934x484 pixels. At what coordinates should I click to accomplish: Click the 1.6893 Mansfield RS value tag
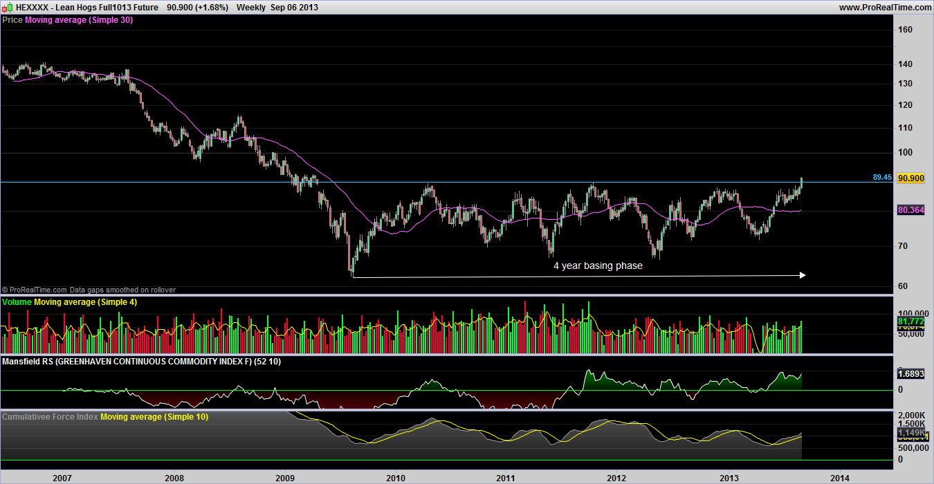click(x=910, y=374)
